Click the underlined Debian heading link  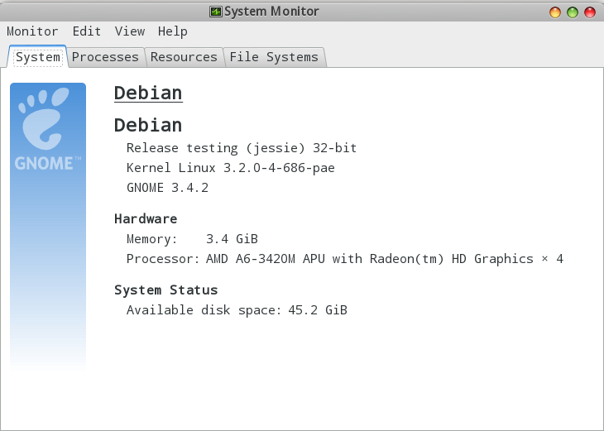(x=148, y=93)
